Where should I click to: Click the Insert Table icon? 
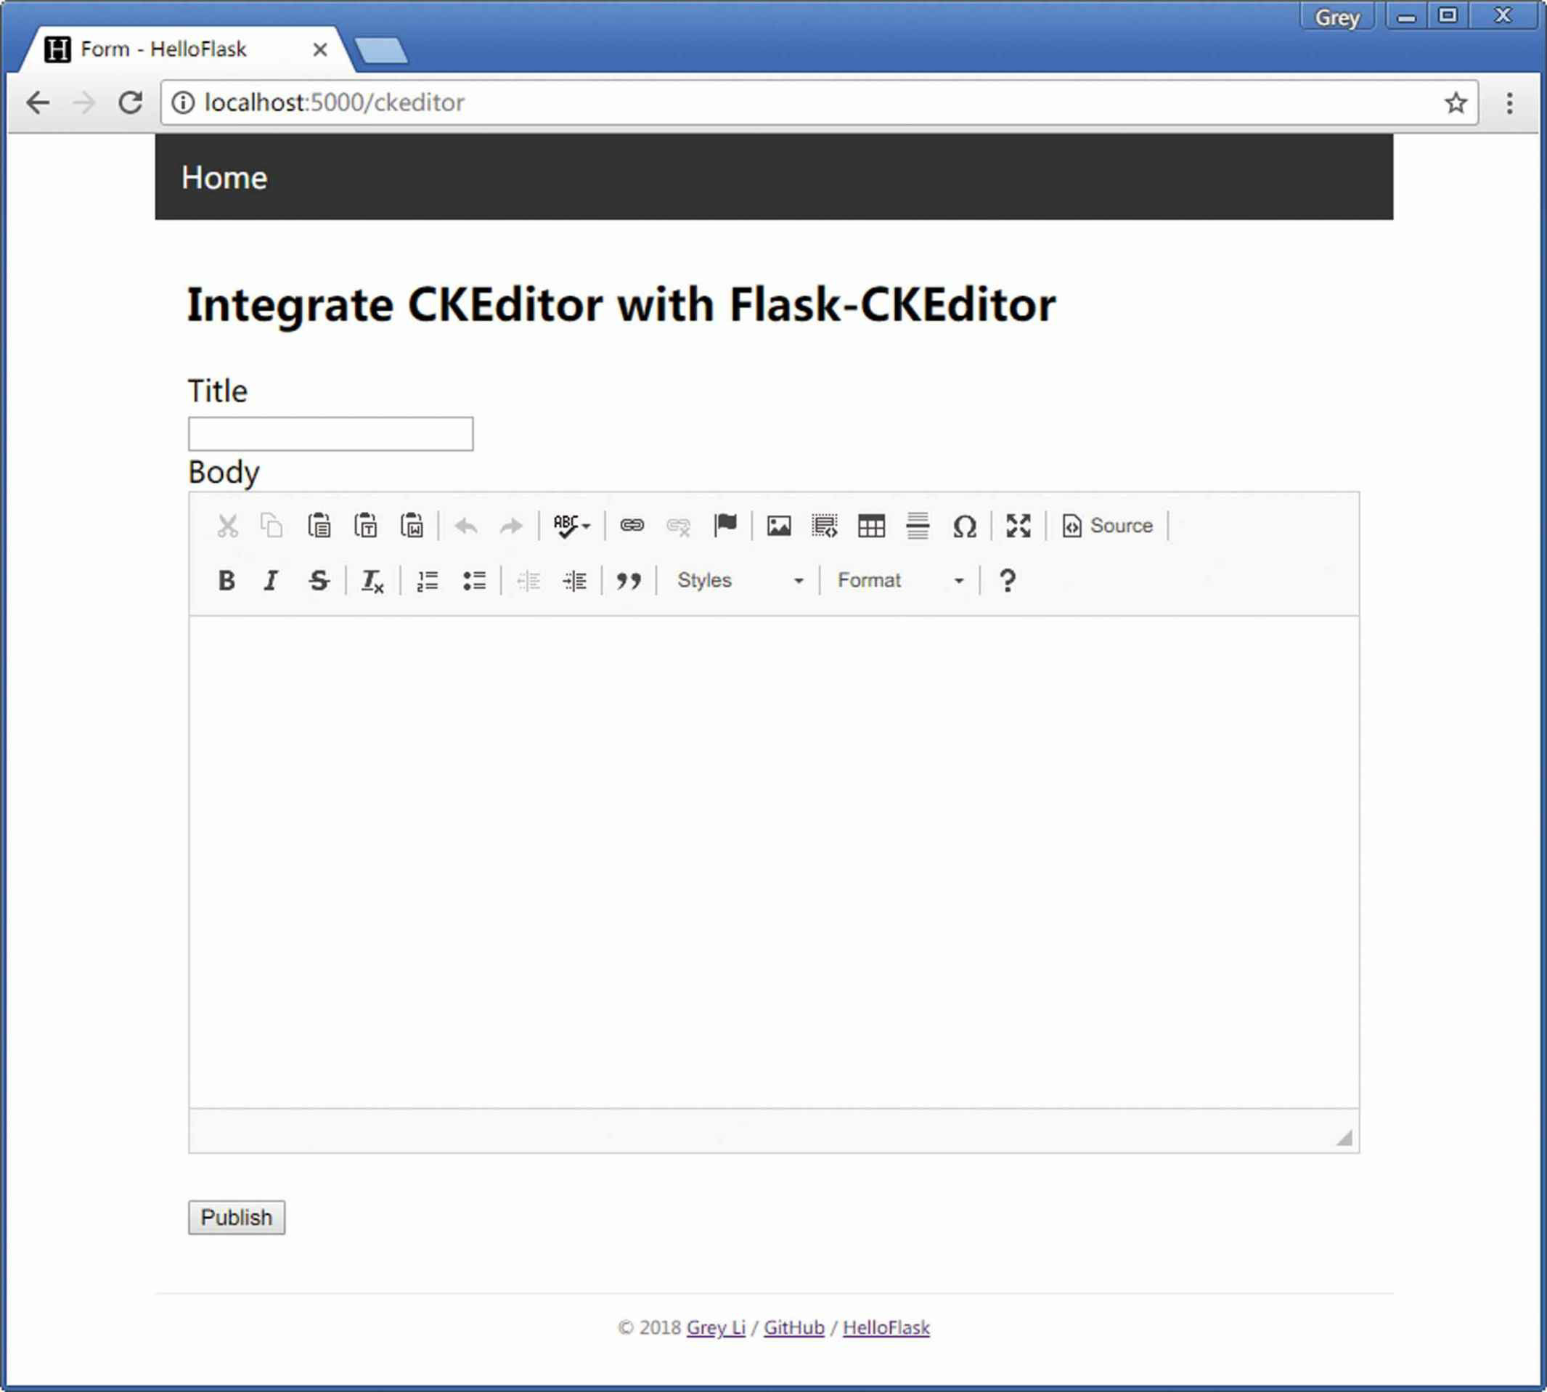(x=872, y=524)
